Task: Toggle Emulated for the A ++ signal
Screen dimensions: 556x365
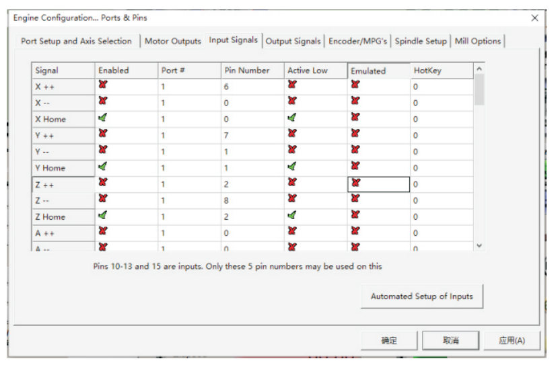Action: 355,231
